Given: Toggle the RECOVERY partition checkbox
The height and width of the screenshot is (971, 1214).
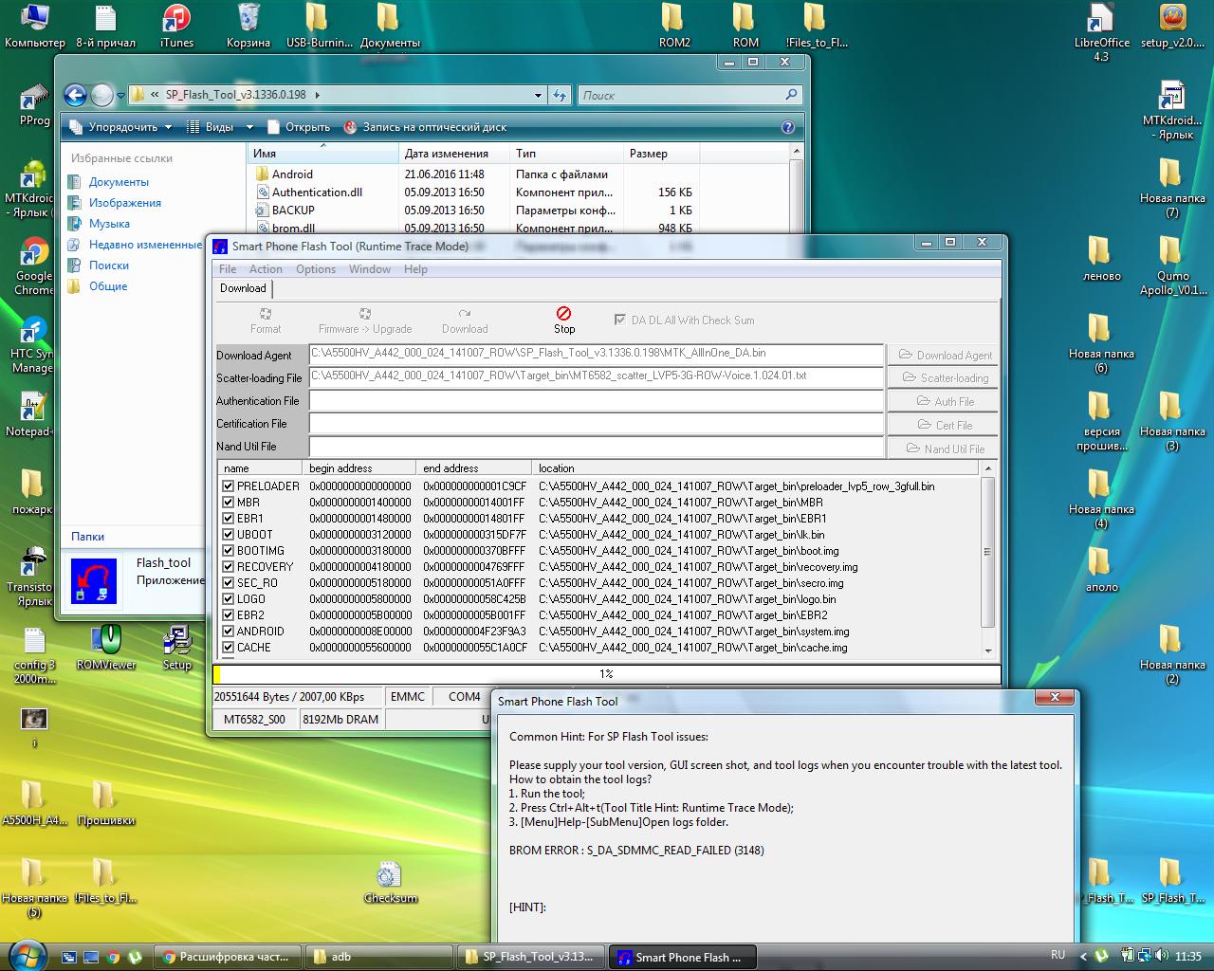Looking at the screenshot, I should (228, 567).
